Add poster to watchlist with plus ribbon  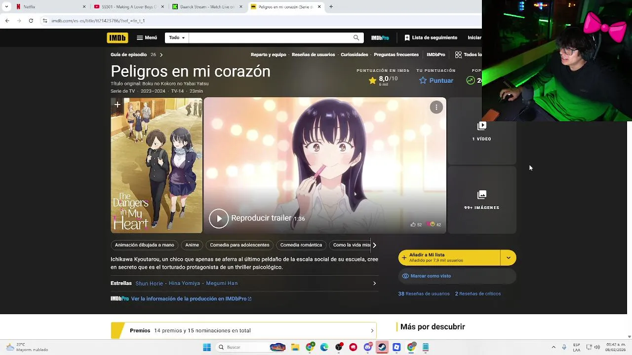(x=117, y=105)
